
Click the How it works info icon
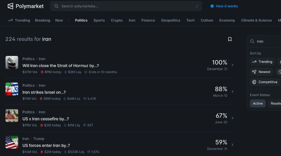212,6
